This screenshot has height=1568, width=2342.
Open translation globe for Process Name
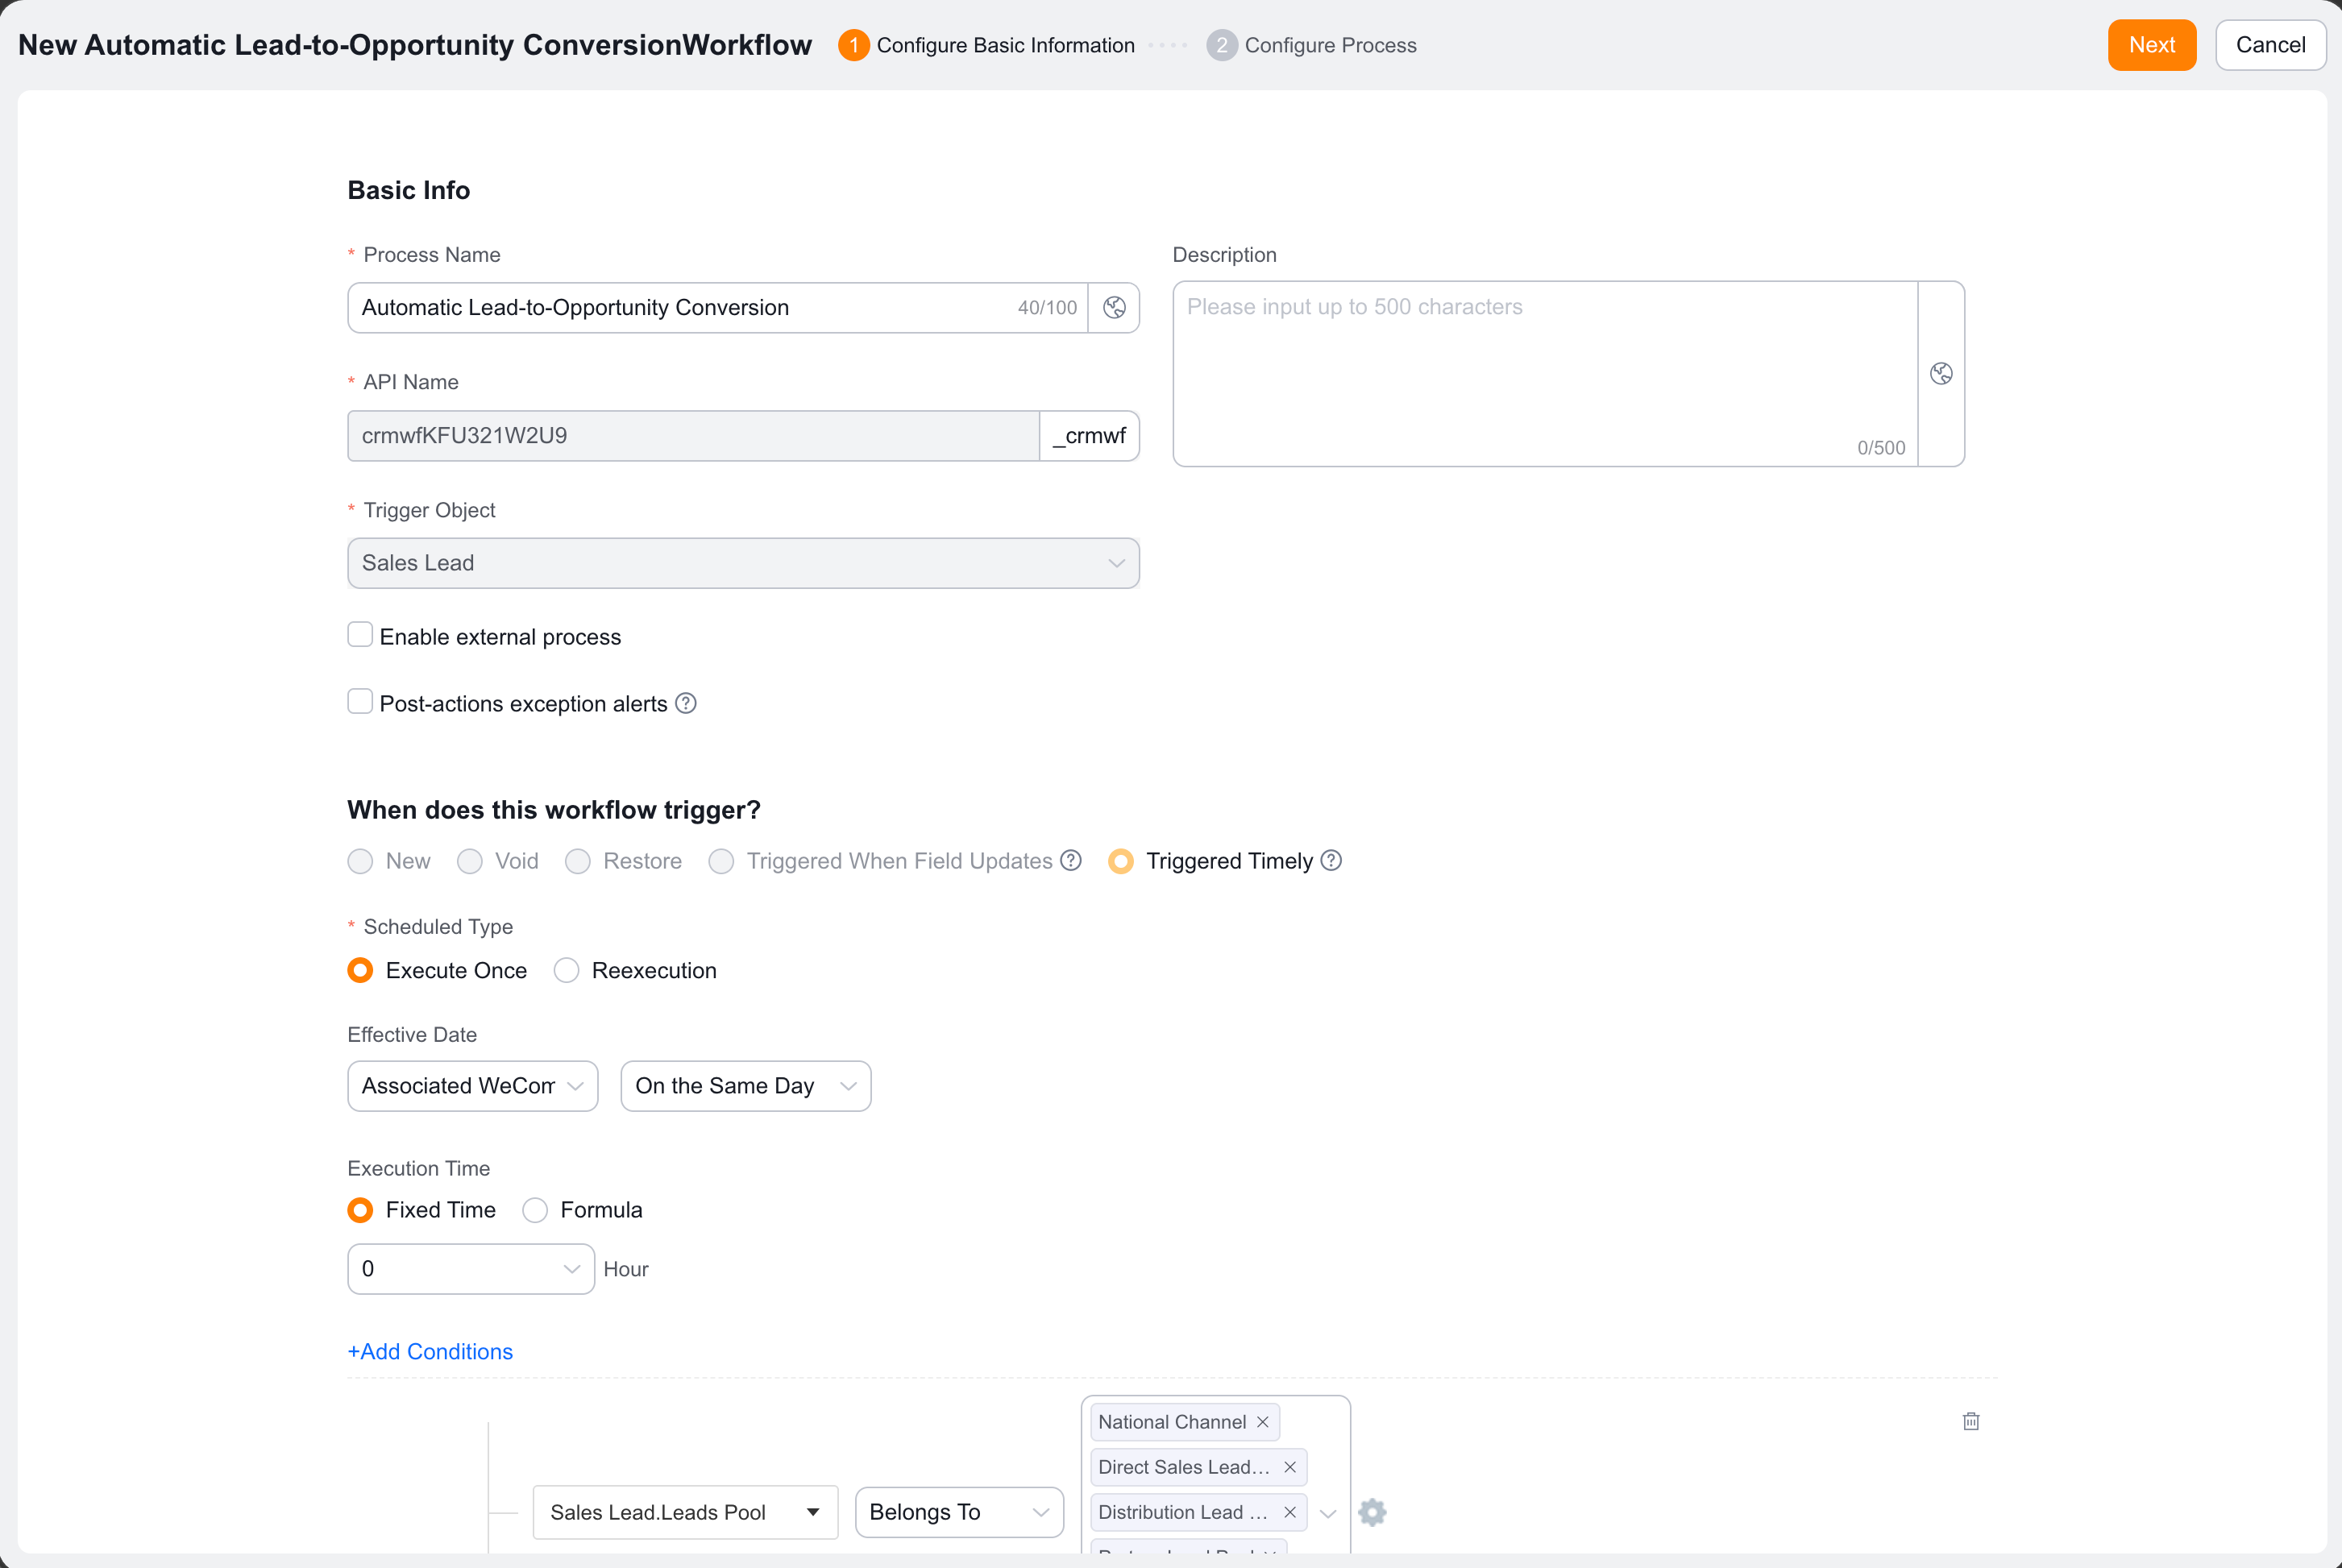1114,308
